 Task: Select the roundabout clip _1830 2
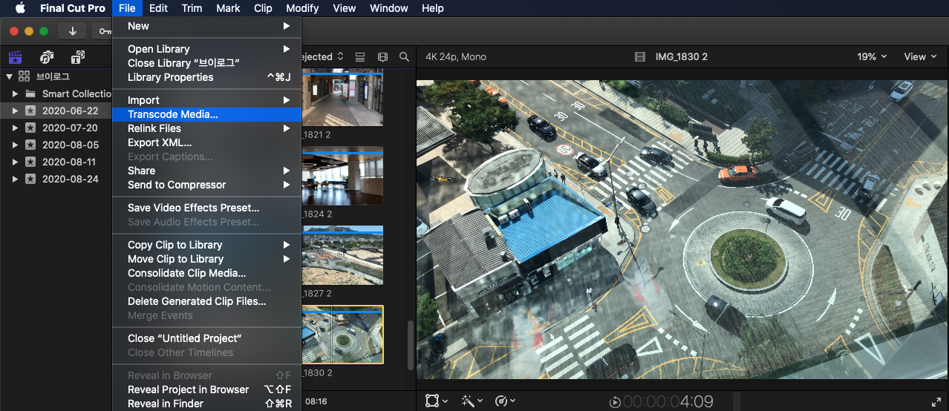tap(342, 335)
